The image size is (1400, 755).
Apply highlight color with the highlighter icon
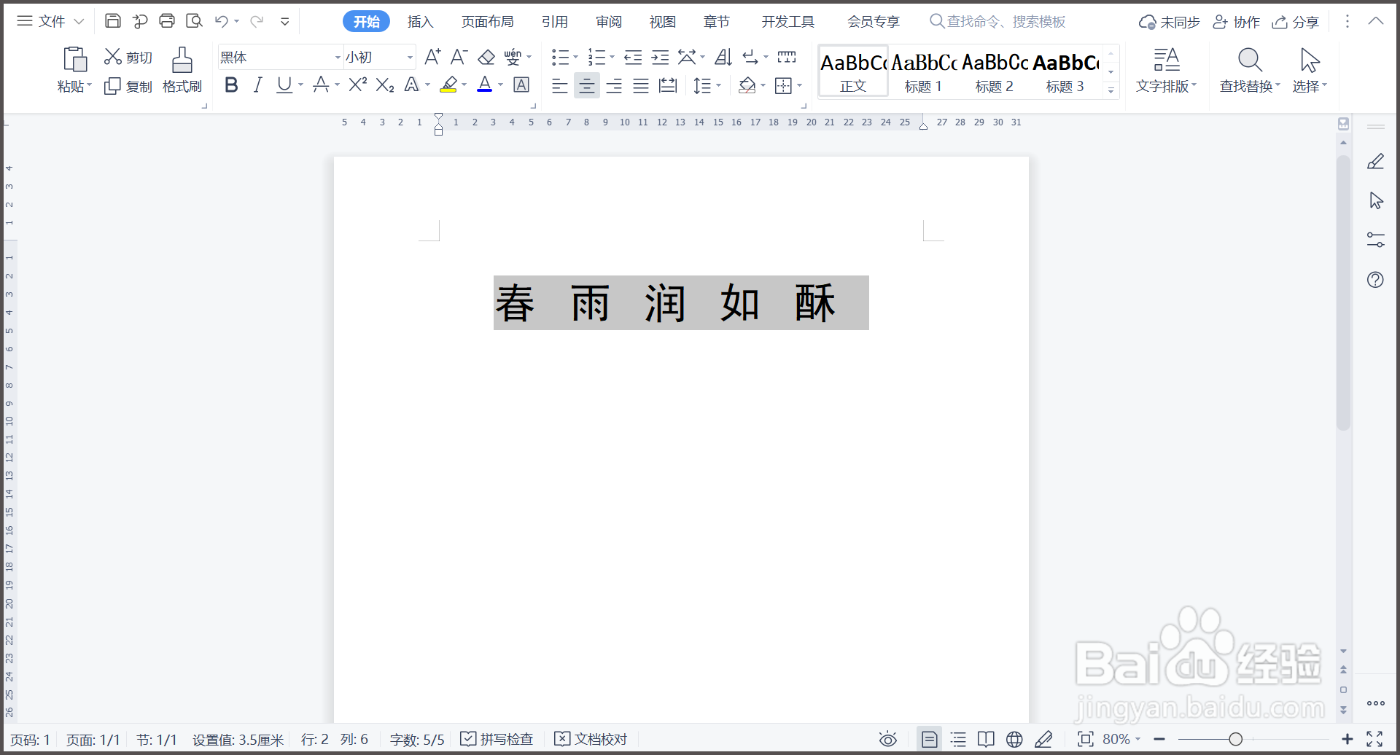point(449,85)
